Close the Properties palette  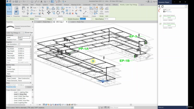(x=32, y=22)
